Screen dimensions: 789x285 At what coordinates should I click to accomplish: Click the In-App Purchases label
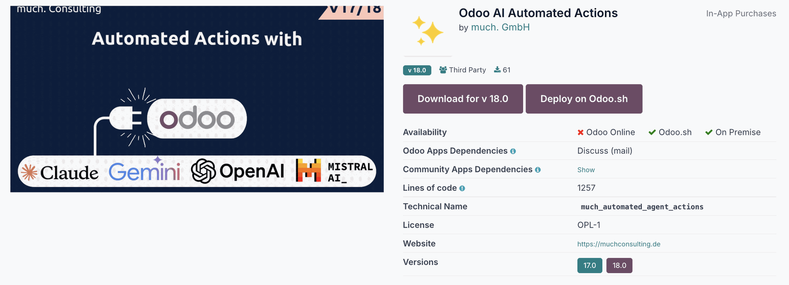tap(741, 14)
